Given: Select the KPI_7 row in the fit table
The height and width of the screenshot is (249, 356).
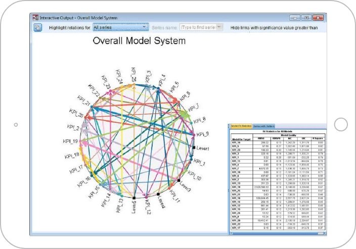Looking at the screenshot, I should point(278,169).
